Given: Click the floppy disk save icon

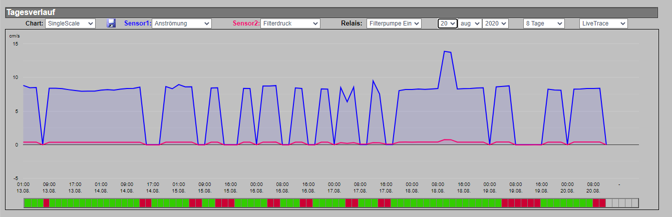Looking at the screenshot, I should [111, 23].
